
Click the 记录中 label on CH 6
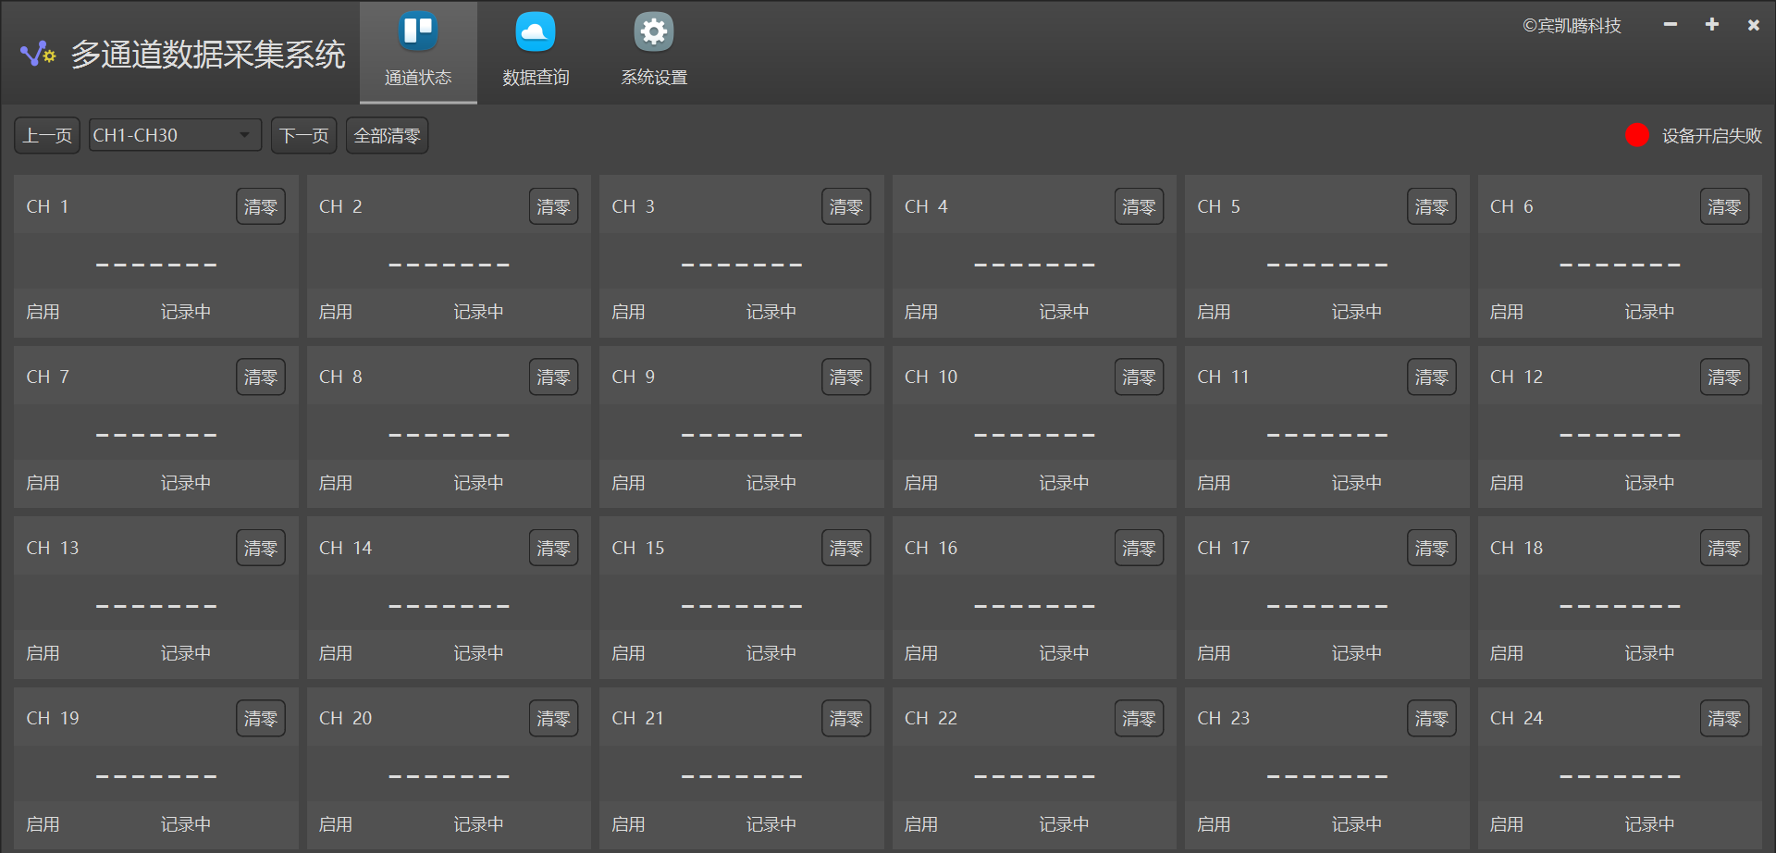pos(1650,312)
